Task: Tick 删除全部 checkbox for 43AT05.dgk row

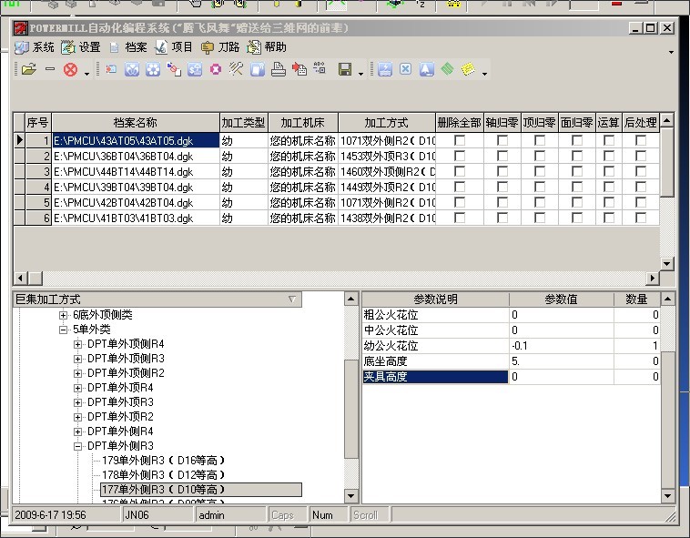Action: point(460,140)
